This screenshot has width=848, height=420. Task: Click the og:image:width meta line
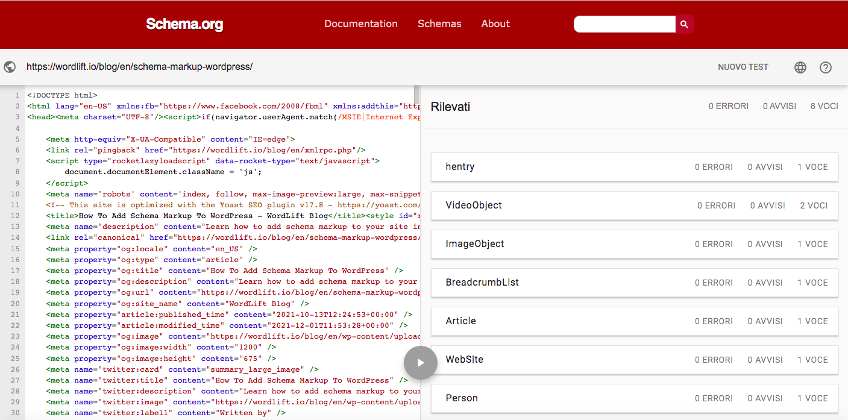click(161, 347)
